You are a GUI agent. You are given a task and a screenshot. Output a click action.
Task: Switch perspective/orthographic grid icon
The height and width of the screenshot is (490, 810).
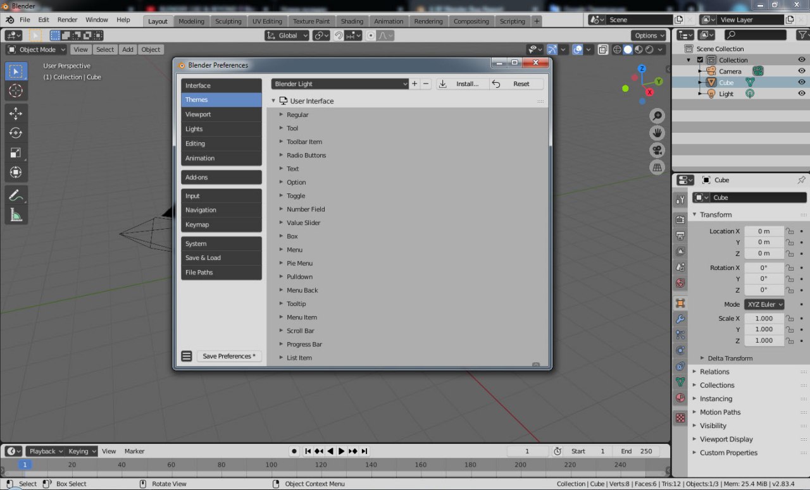[657, 167]
